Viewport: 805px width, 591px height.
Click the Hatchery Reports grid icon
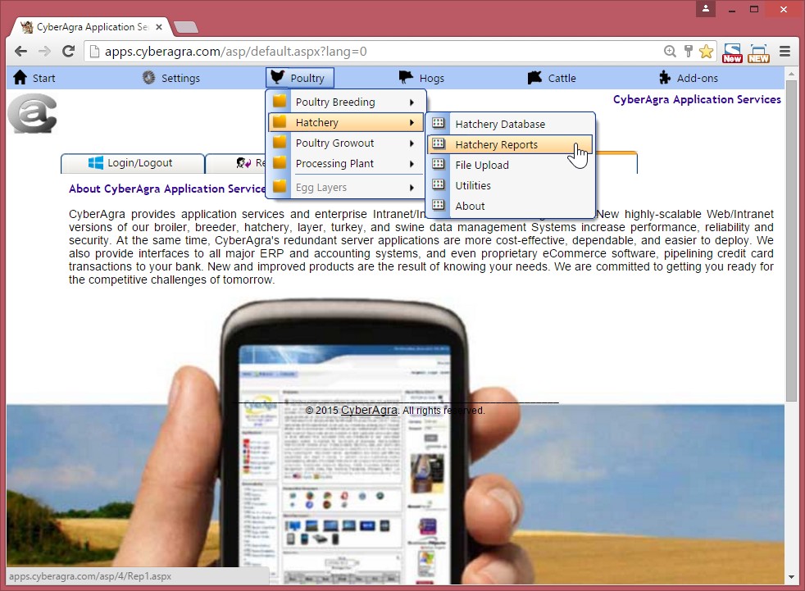[439, 143]
